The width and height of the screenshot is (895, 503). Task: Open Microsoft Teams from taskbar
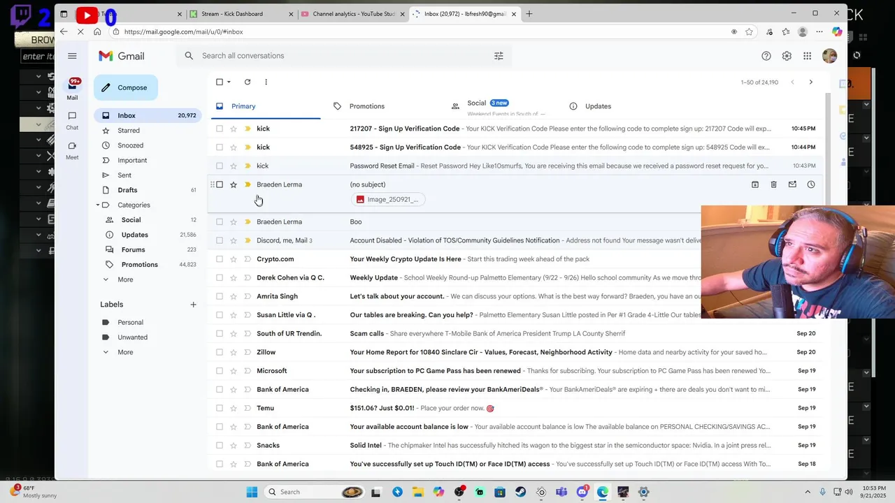[561, 492]
